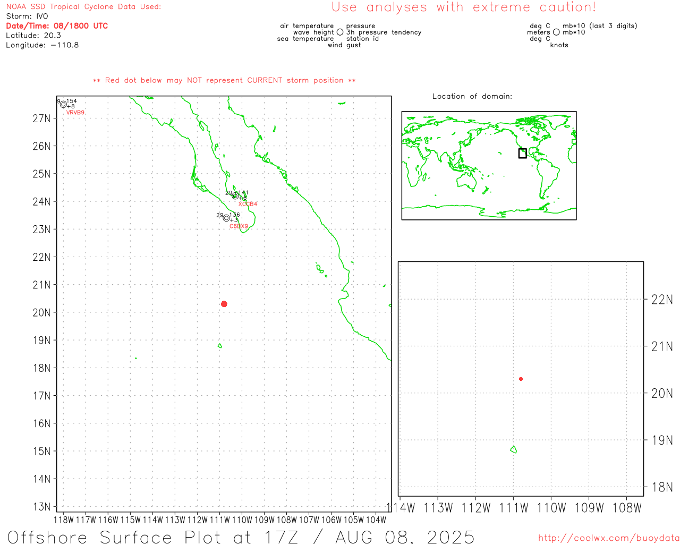Click the red storm dot on the main map
This screenshot has height=544, width=680.
224,304
